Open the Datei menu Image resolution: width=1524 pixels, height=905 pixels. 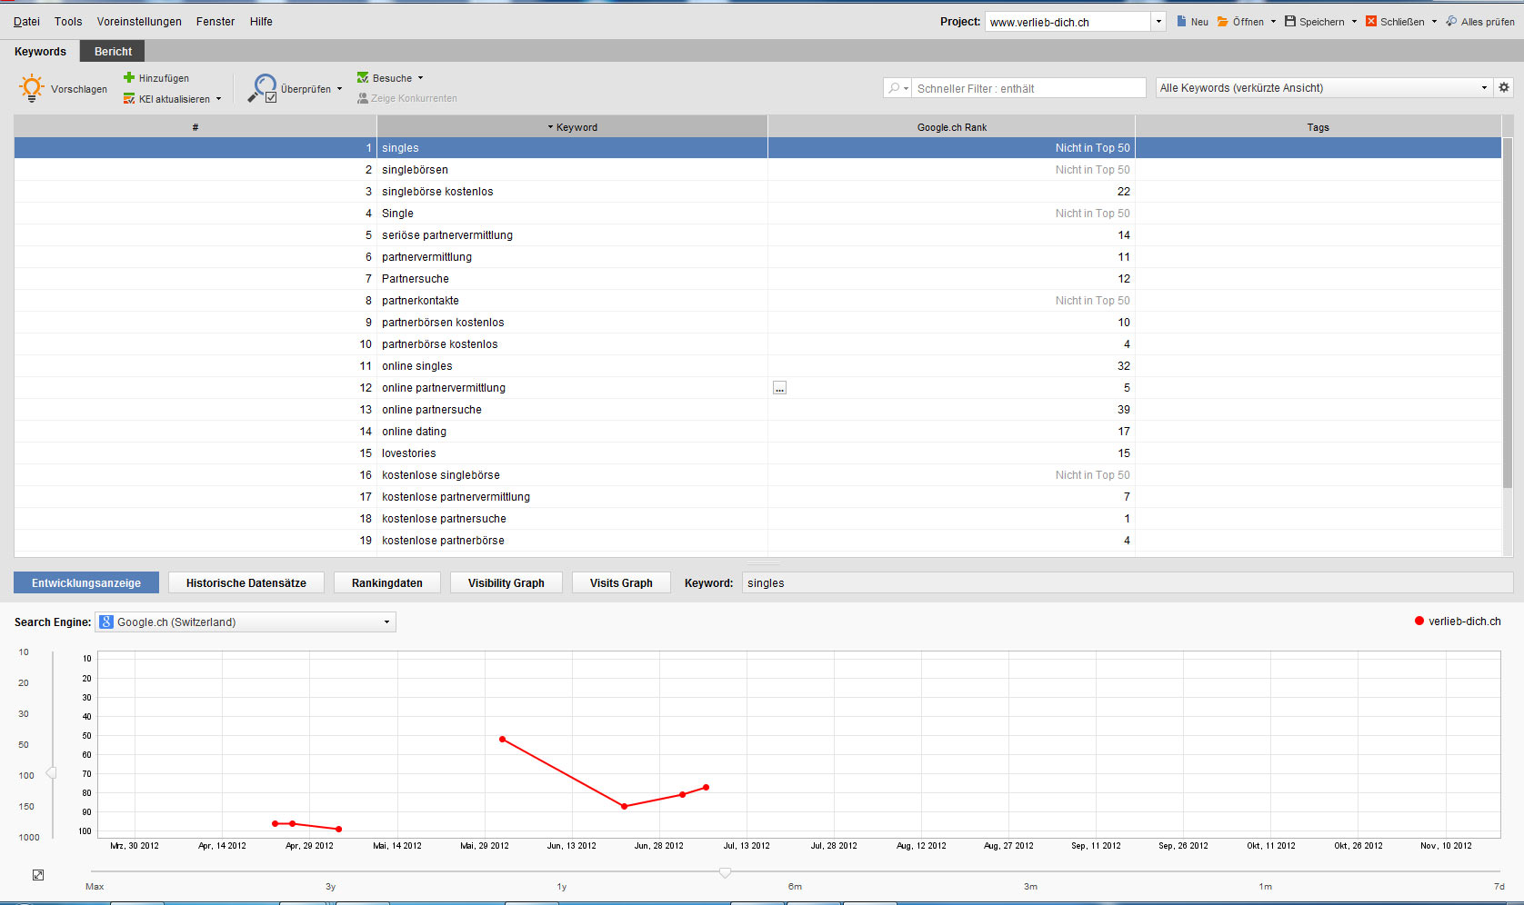(26, 21)
